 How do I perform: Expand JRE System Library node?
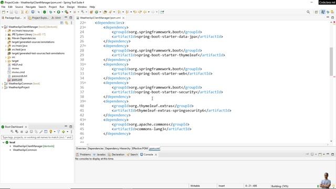click(x=6, y=35)
